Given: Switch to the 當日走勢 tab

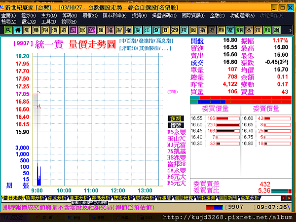Looking at the screenshot, I should pyautogui.click(x=13, y=198).
